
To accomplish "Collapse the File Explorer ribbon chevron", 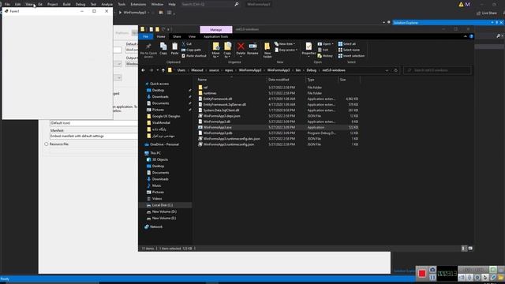I will pos(466,37).
